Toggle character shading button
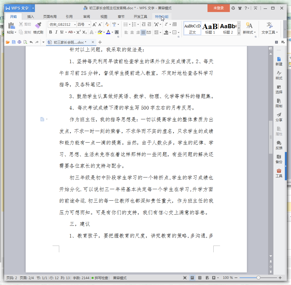Viewport: 291px width, 285px height. coord(117,32)
